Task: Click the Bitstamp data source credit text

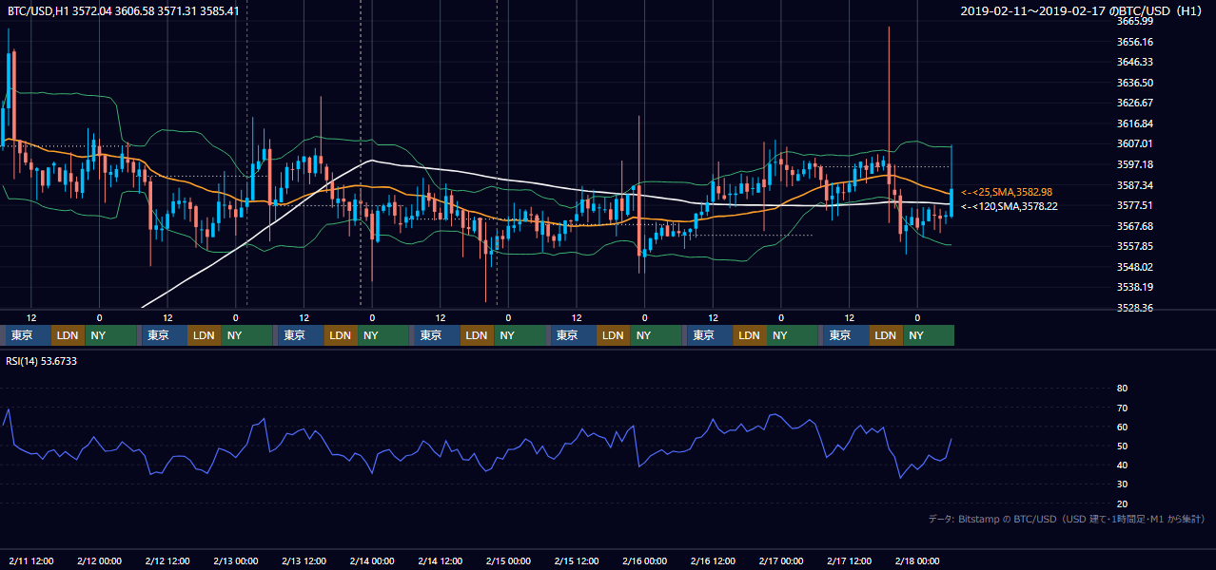Action: coord(1067,519)
